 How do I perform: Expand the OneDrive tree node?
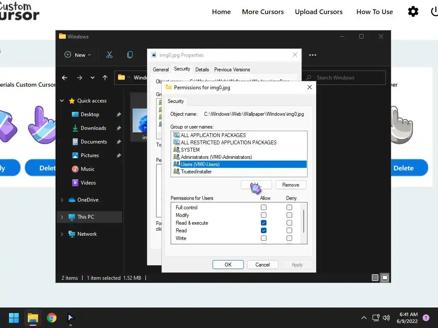coord(62,200)
